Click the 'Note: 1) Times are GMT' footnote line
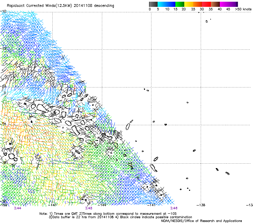The image size is (253, 223). click(x=108, y=214)
